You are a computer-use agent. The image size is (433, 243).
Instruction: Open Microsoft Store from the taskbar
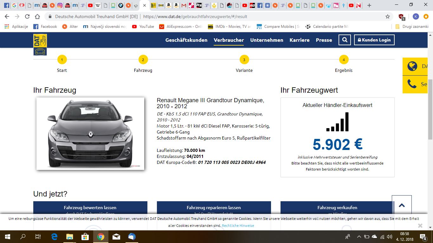85,237
